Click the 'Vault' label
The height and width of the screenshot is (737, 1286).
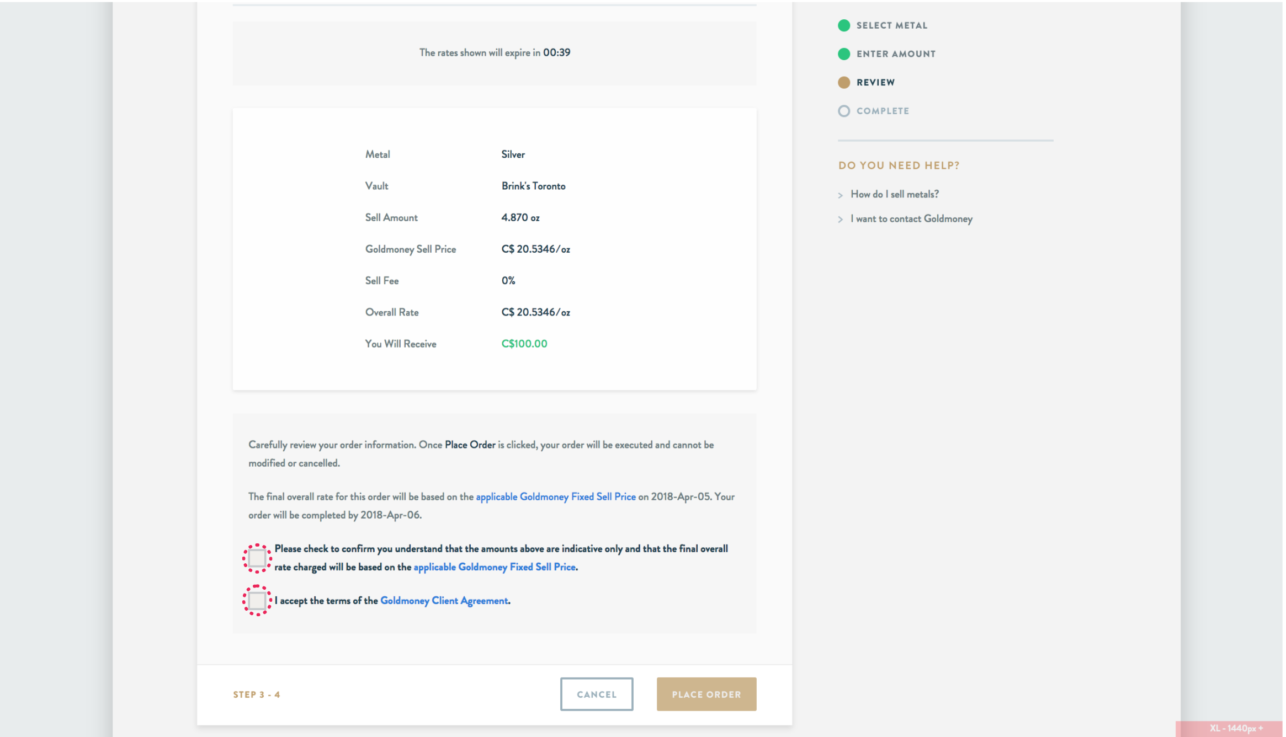(x=376, y=186)
